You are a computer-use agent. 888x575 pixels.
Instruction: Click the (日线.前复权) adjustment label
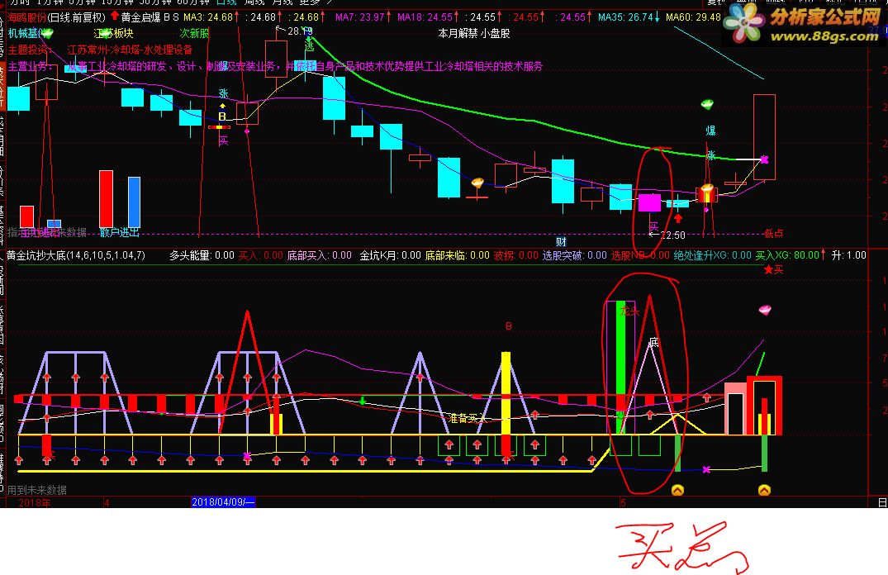point(77,17)
